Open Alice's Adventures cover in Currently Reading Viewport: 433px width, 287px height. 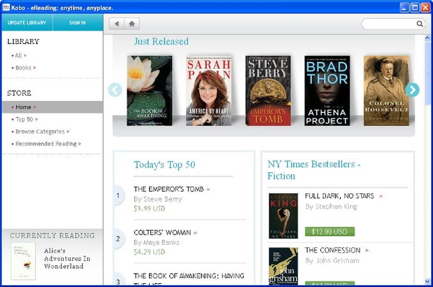pyautogui.click(x=23, y=261)
